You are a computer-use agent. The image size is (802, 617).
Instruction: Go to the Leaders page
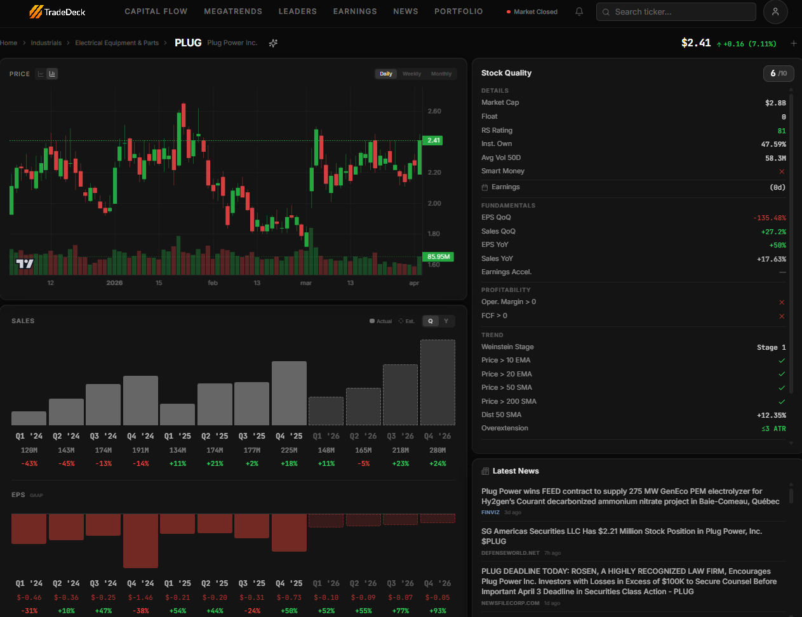point(298,11)
